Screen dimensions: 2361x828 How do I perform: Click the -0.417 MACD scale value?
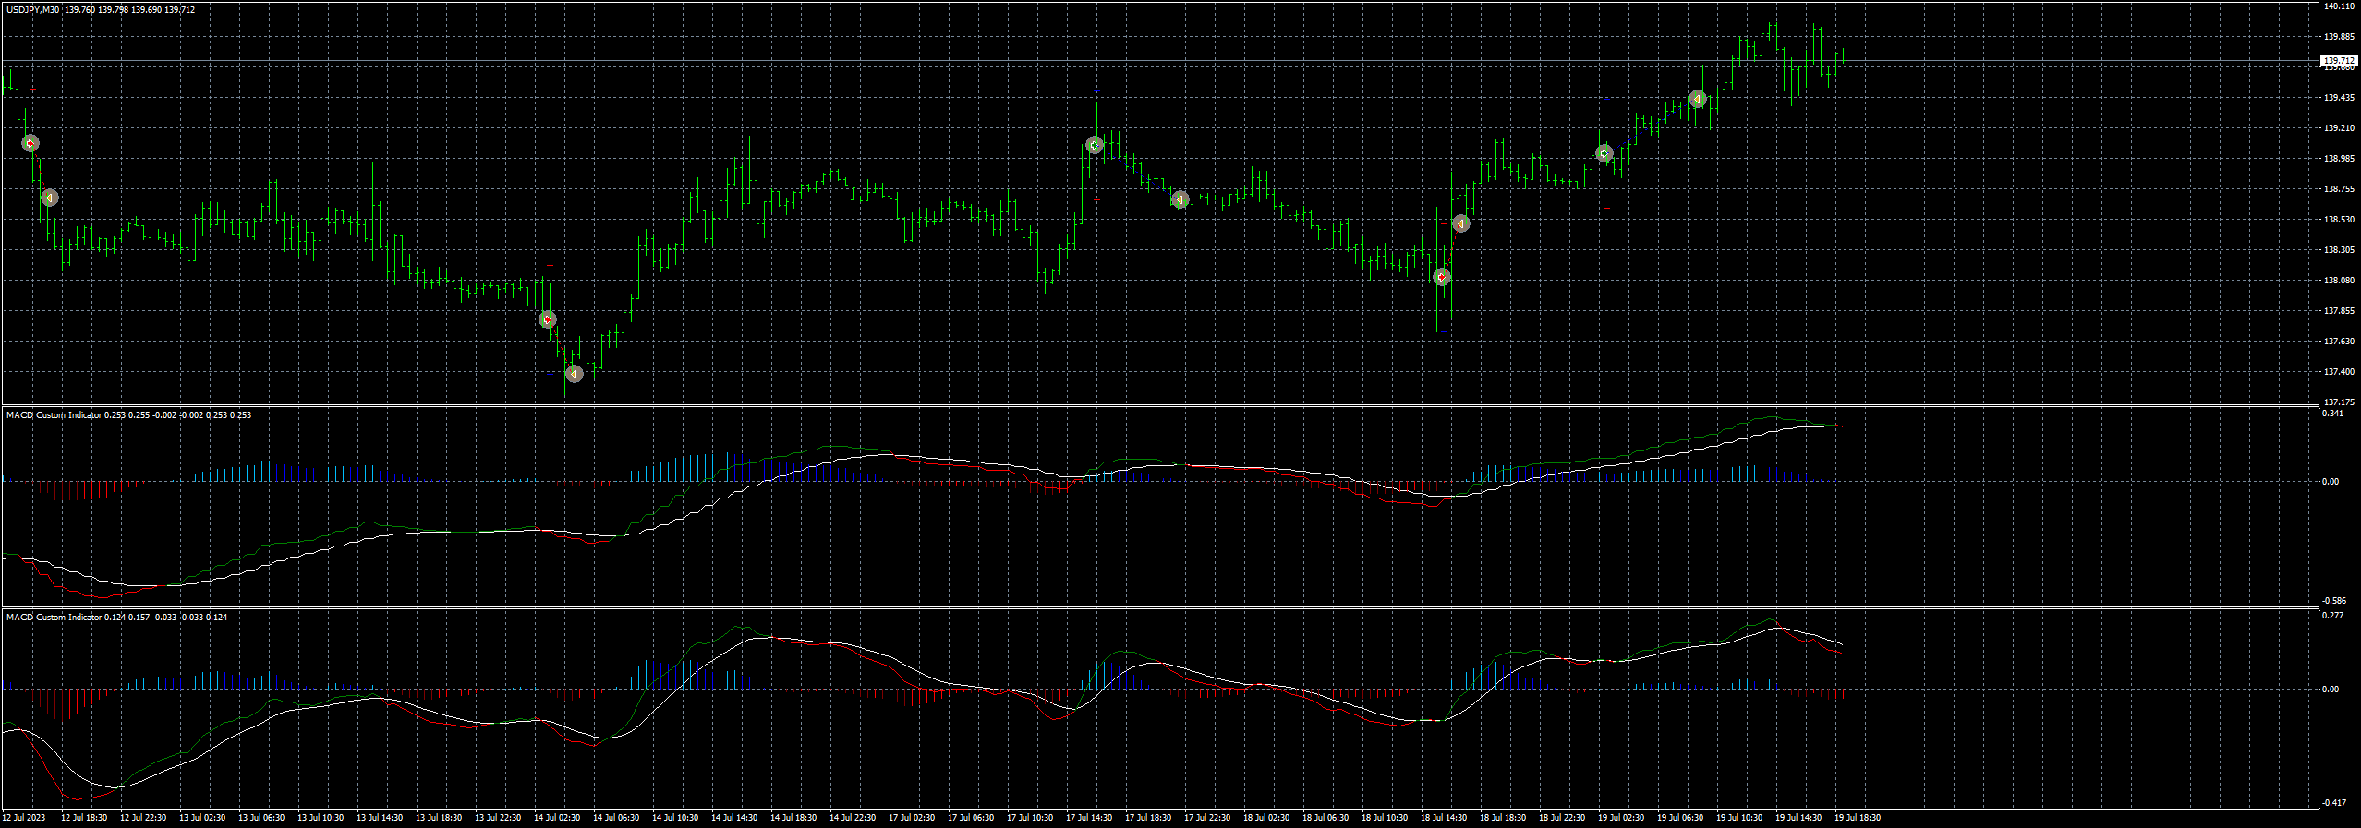(x=2334, y=803)
